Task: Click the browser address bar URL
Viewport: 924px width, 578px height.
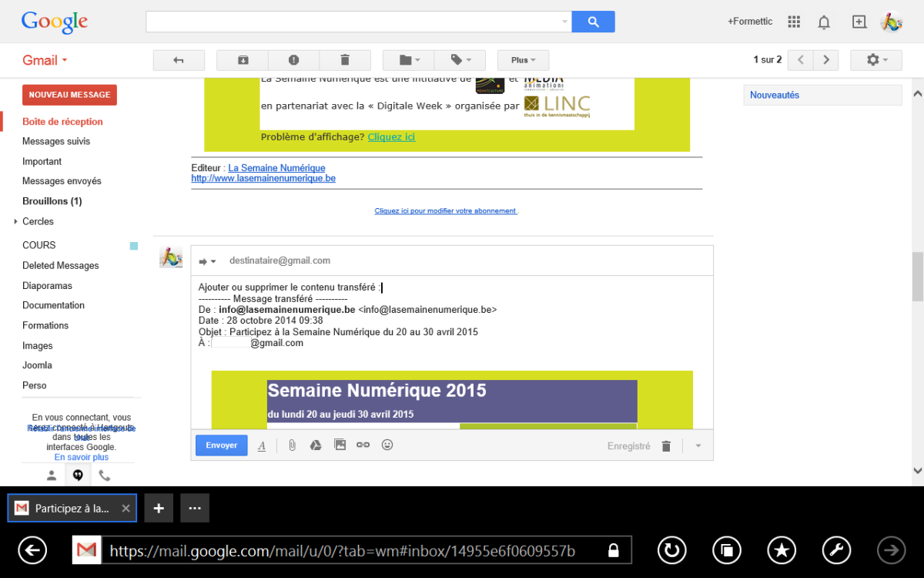Action: [x=342, y=551]
